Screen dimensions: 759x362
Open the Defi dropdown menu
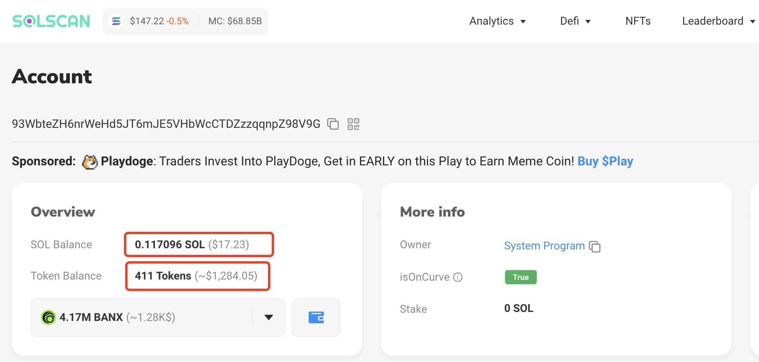(575, 21)
